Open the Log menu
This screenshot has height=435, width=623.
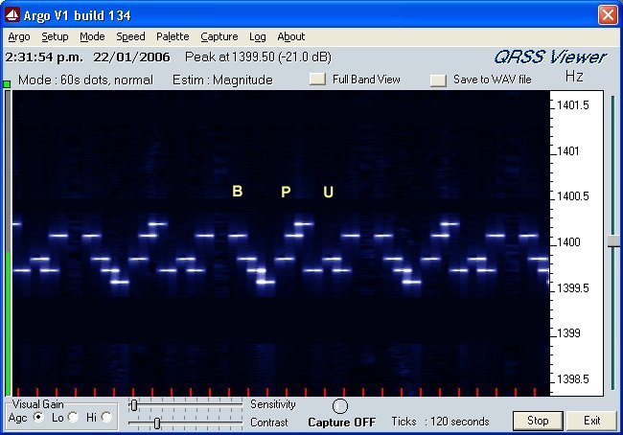click(x=258, y=37)
